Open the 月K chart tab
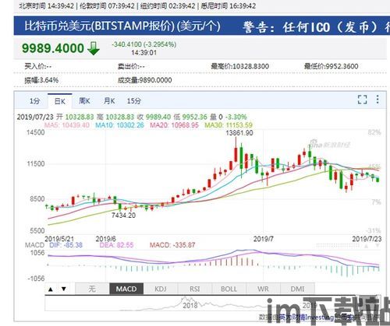This screenshot has height=326, width=390. click(x=109, y=101)
